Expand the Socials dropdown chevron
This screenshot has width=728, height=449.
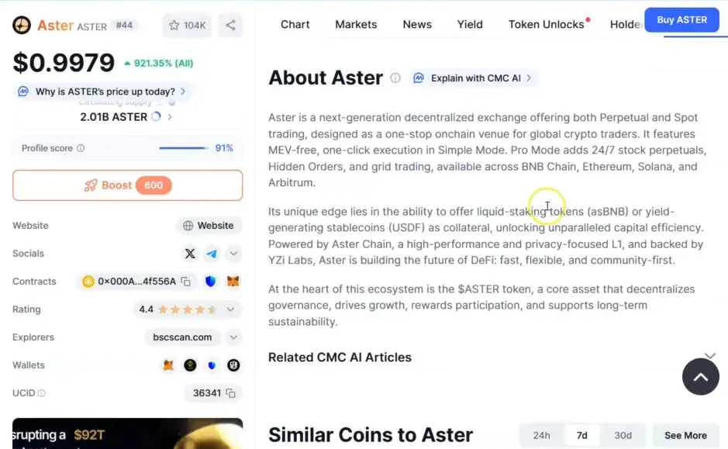point(233,254)
